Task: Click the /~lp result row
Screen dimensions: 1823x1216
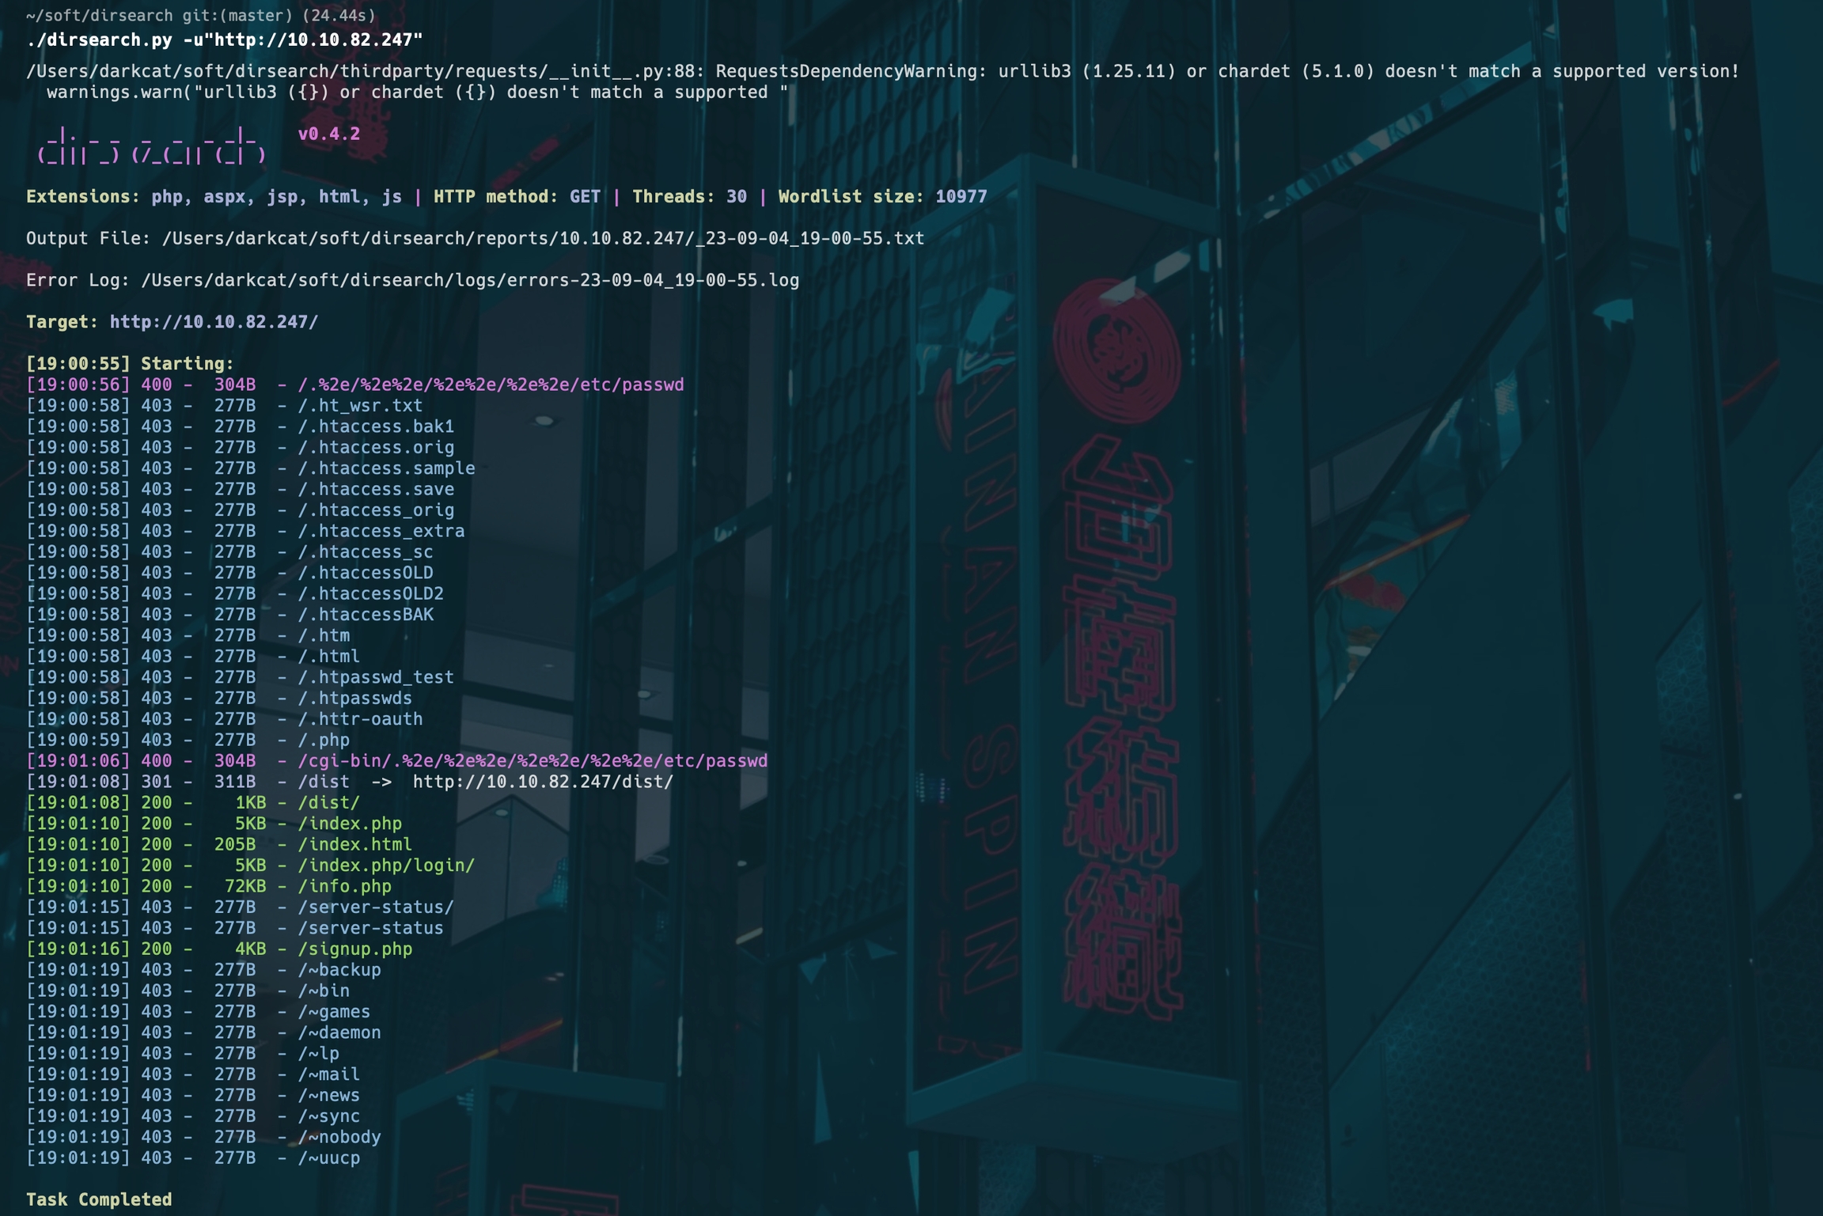Action: [184, 1054]
